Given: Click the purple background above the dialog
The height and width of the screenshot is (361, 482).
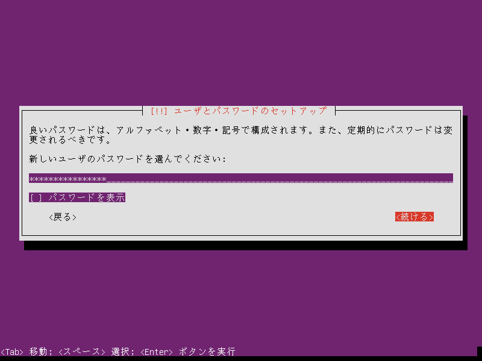Looking at the screenshot, I should (x=241, y=52).
